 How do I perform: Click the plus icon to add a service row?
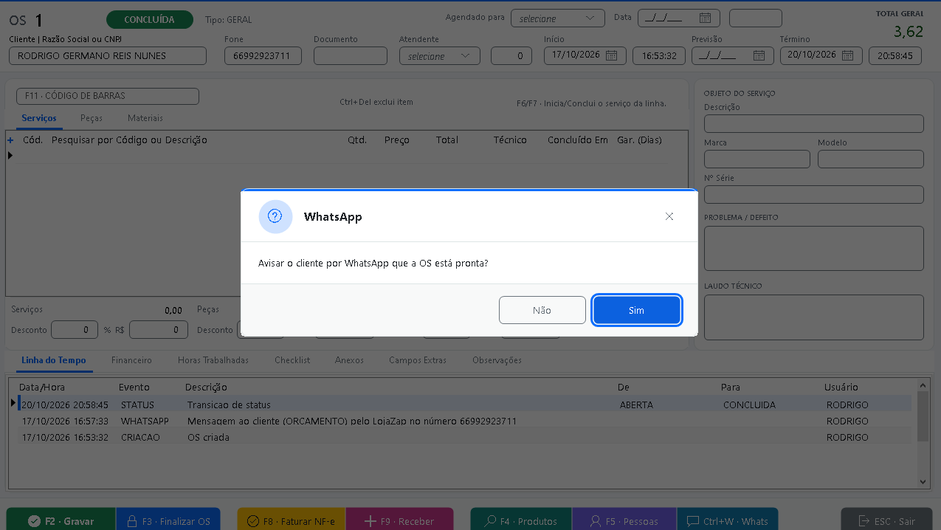[10, 140]
